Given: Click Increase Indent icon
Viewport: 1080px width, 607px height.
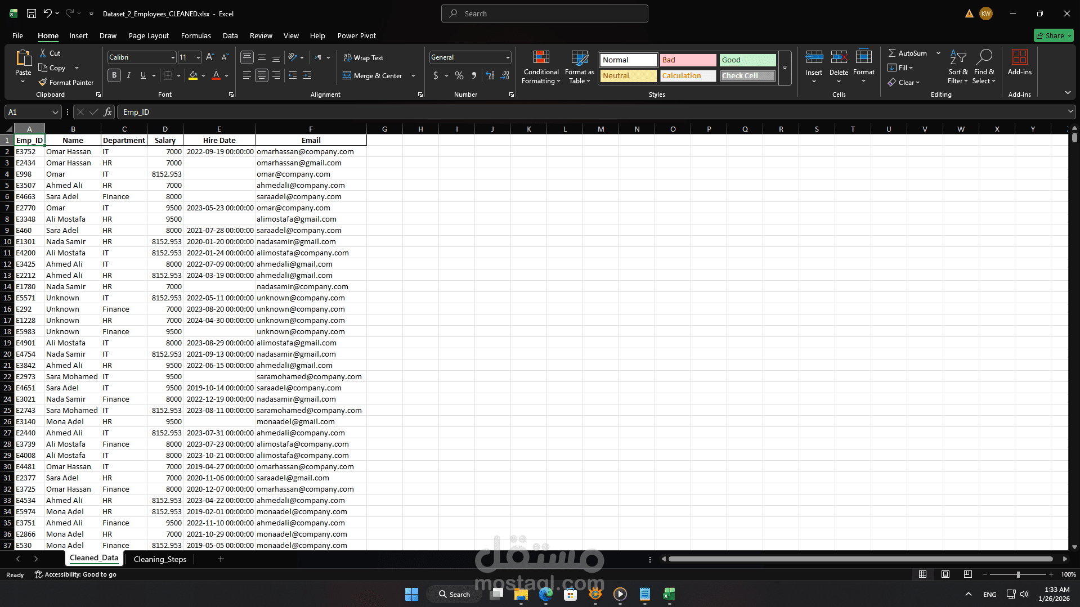Looking at the screenshot, I should click(x=307, y=75).
